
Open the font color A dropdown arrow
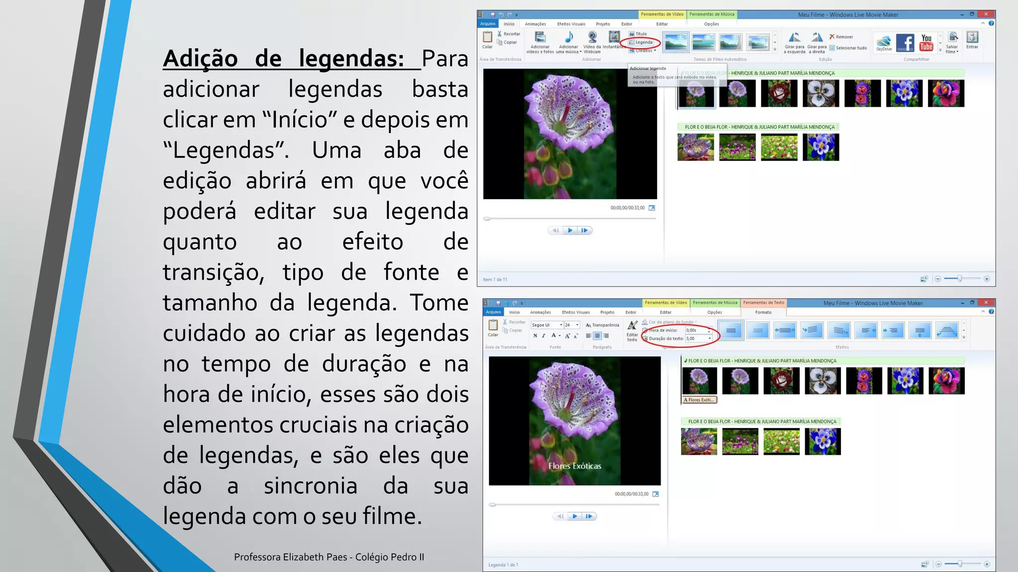point(560,336)
